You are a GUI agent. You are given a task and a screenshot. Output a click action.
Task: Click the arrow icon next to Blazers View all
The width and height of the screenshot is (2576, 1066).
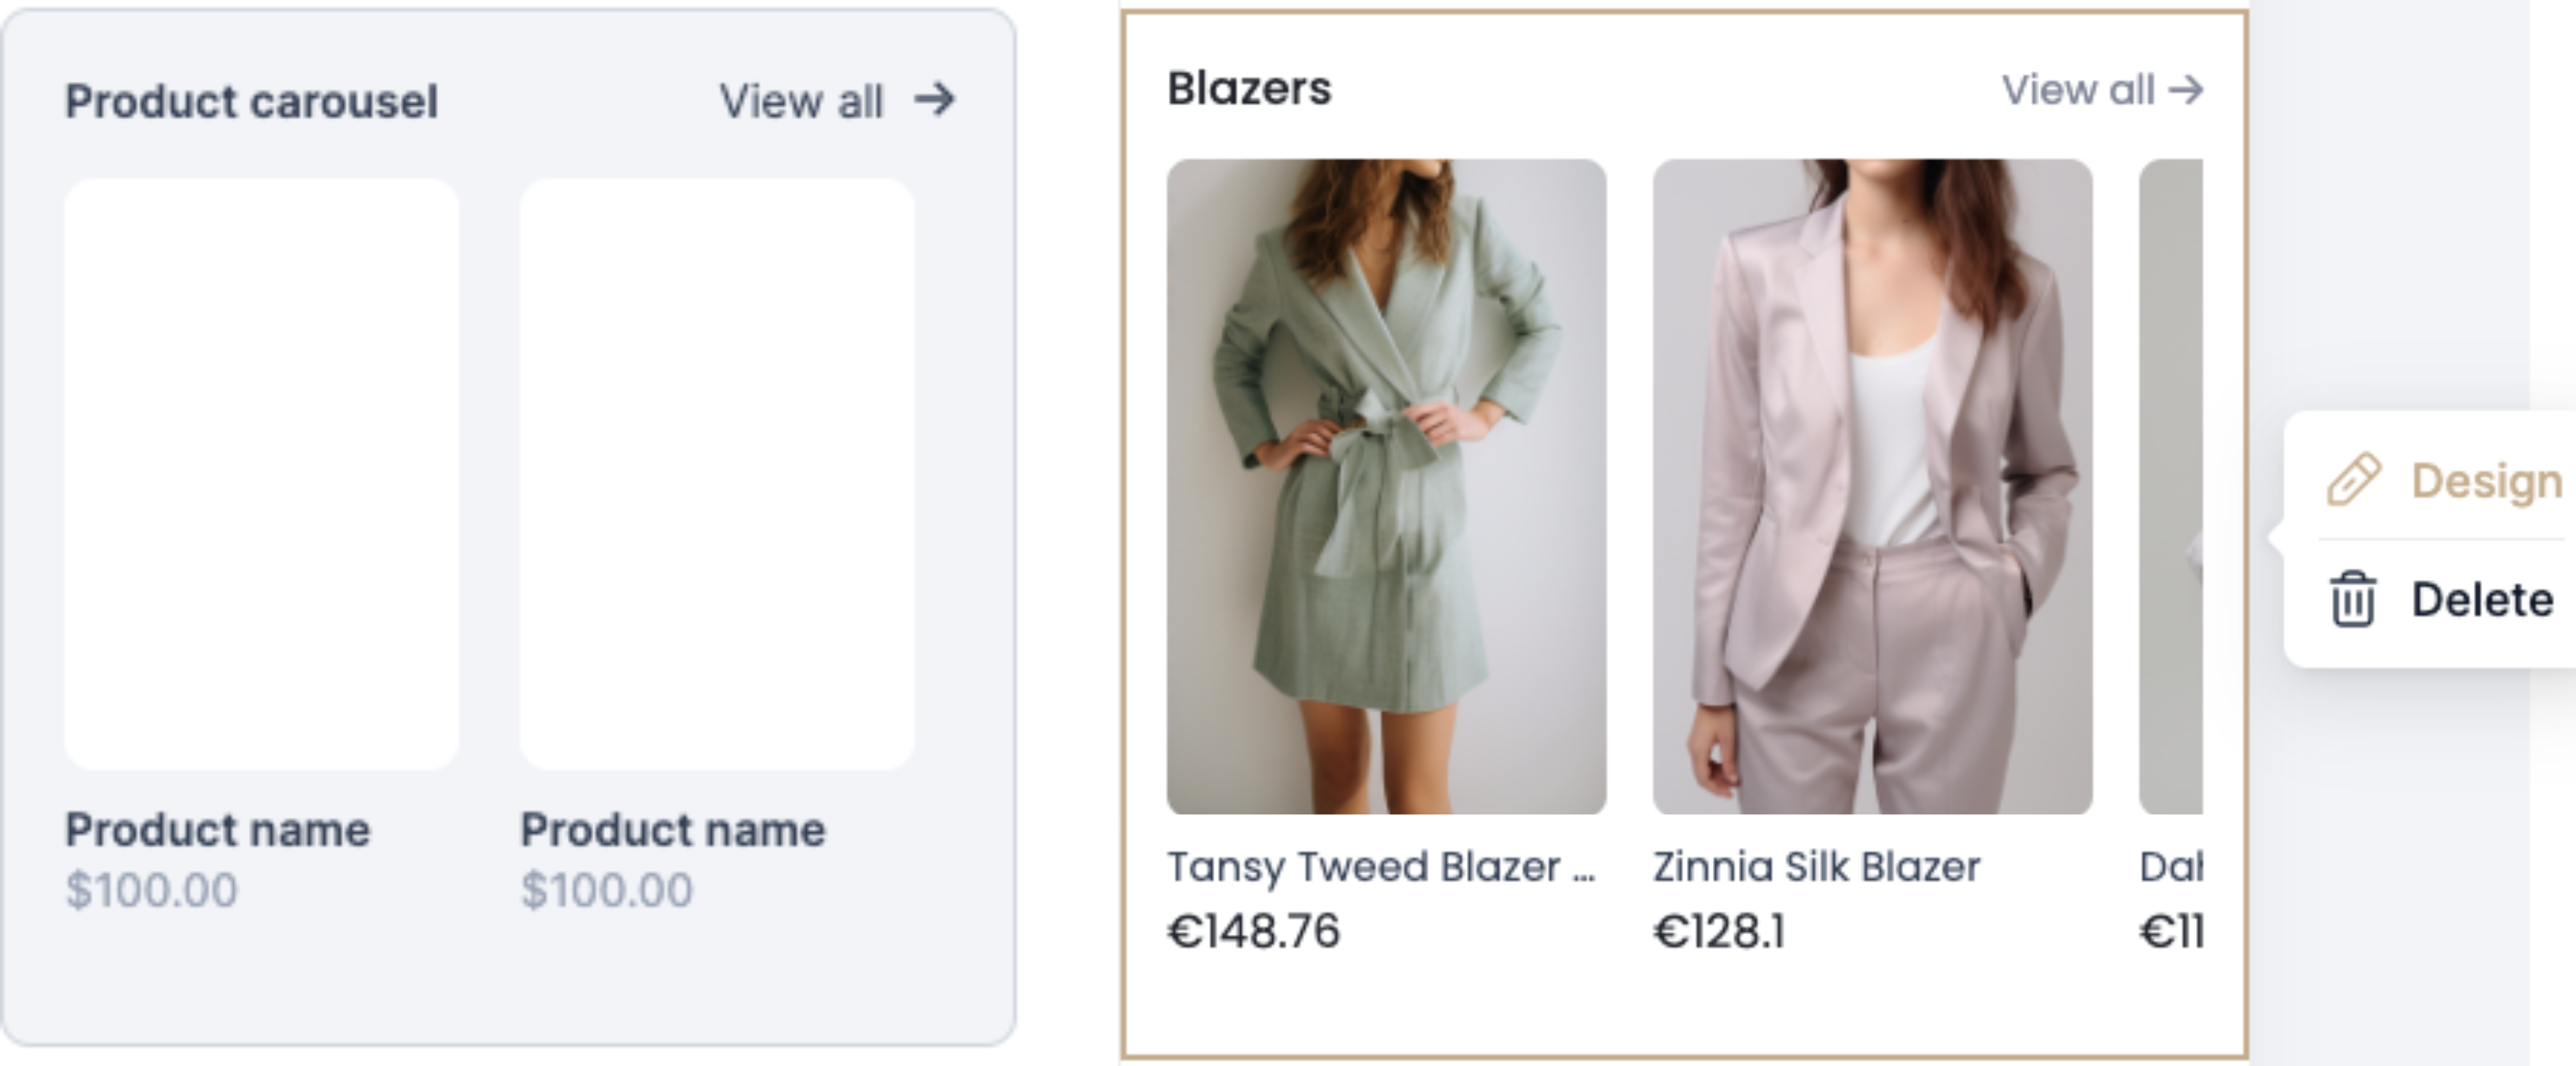point(2186,90)
